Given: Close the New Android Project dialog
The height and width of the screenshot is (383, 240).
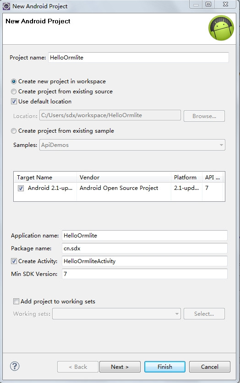Looking at the screenshot, I should pos(225,4).
